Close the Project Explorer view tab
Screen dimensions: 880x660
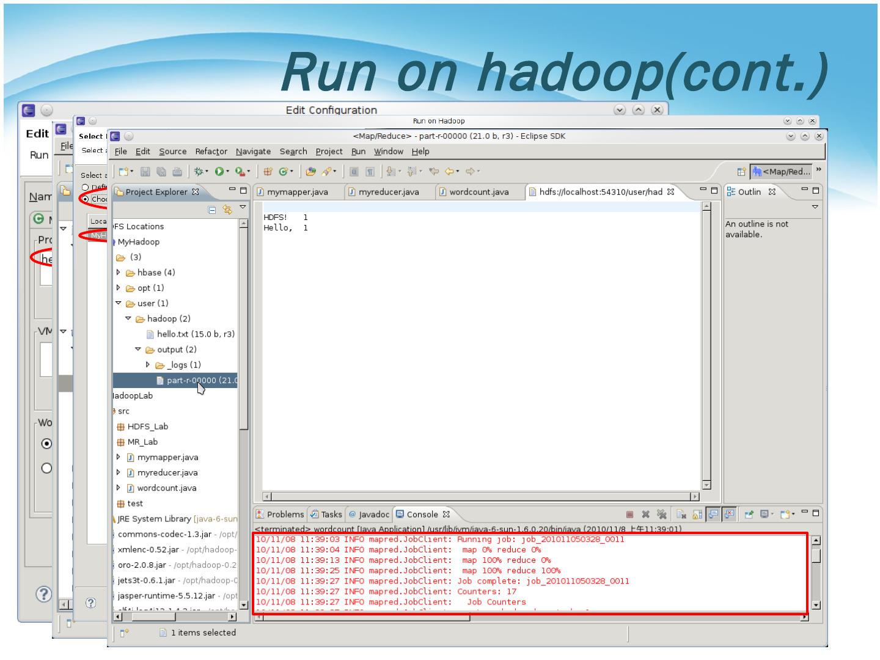[x=196, y=192]
